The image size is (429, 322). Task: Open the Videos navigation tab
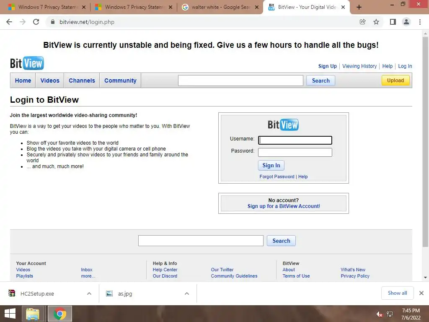point(50,80)
